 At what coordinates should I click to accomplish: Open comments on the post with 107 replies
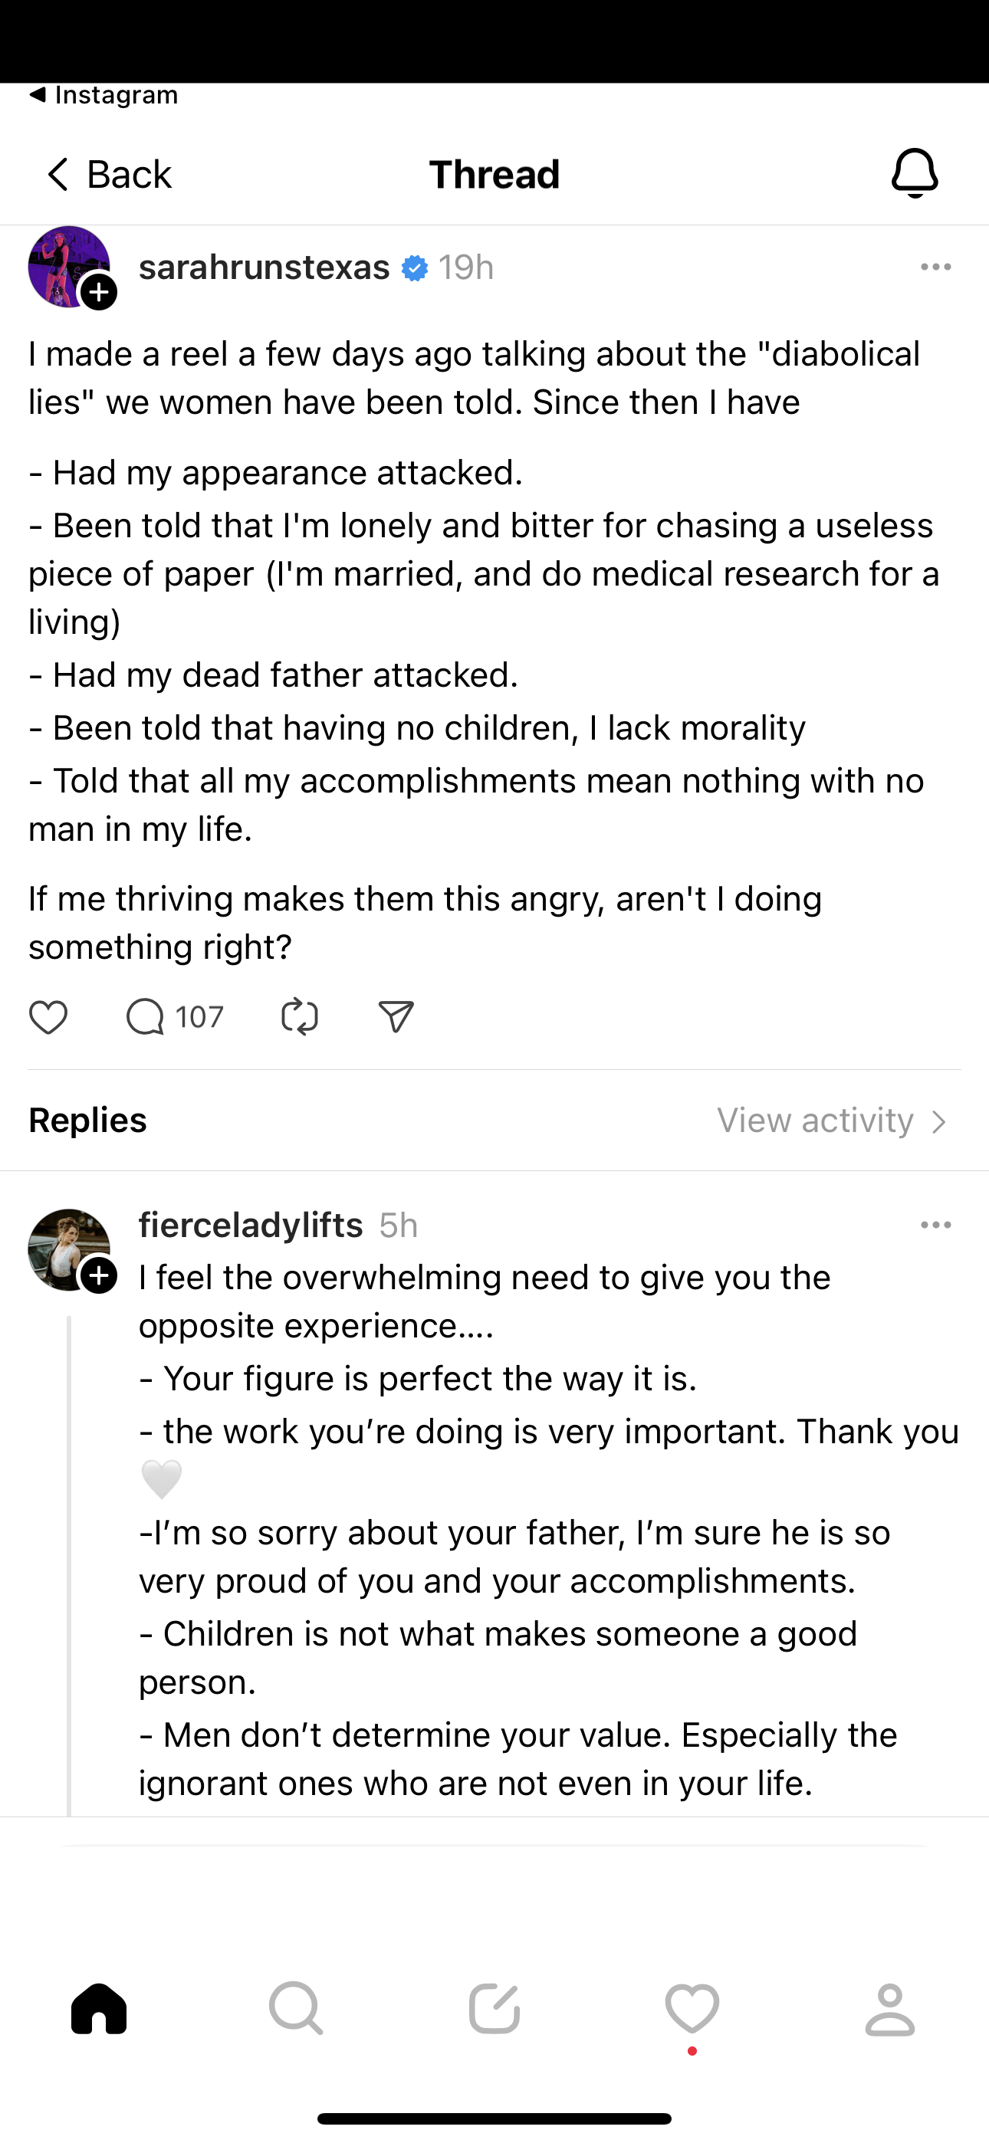click(x=146, y=1016)
